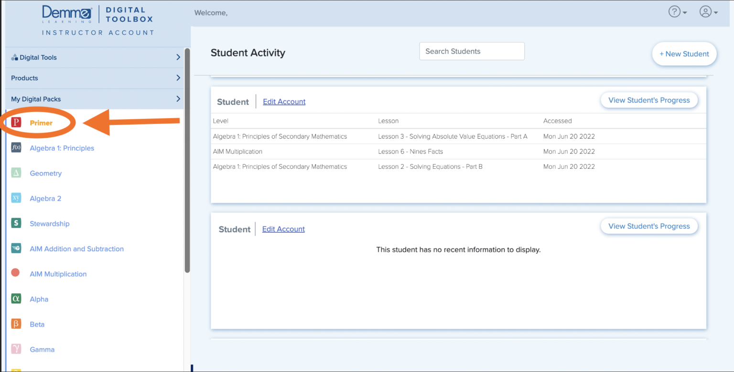Screen dimensions: 734x372
Task: Click View Student's Progress for the second student
Action: point(649,226)
